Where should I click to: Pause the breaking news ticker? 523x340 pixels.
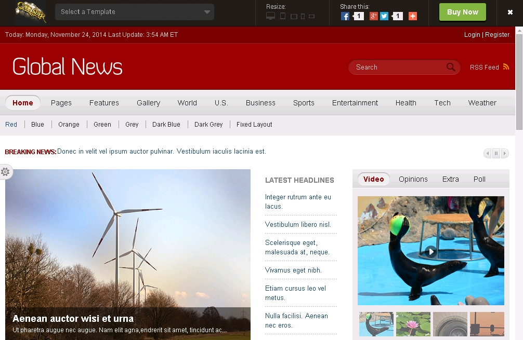tap(496, 153)
